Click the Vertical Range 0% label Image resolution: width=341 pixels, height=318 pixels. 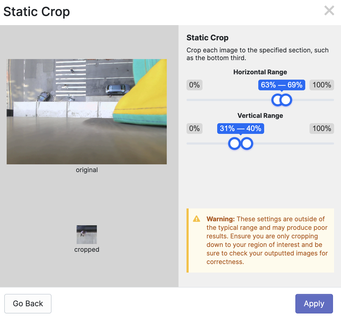point(194,129)
